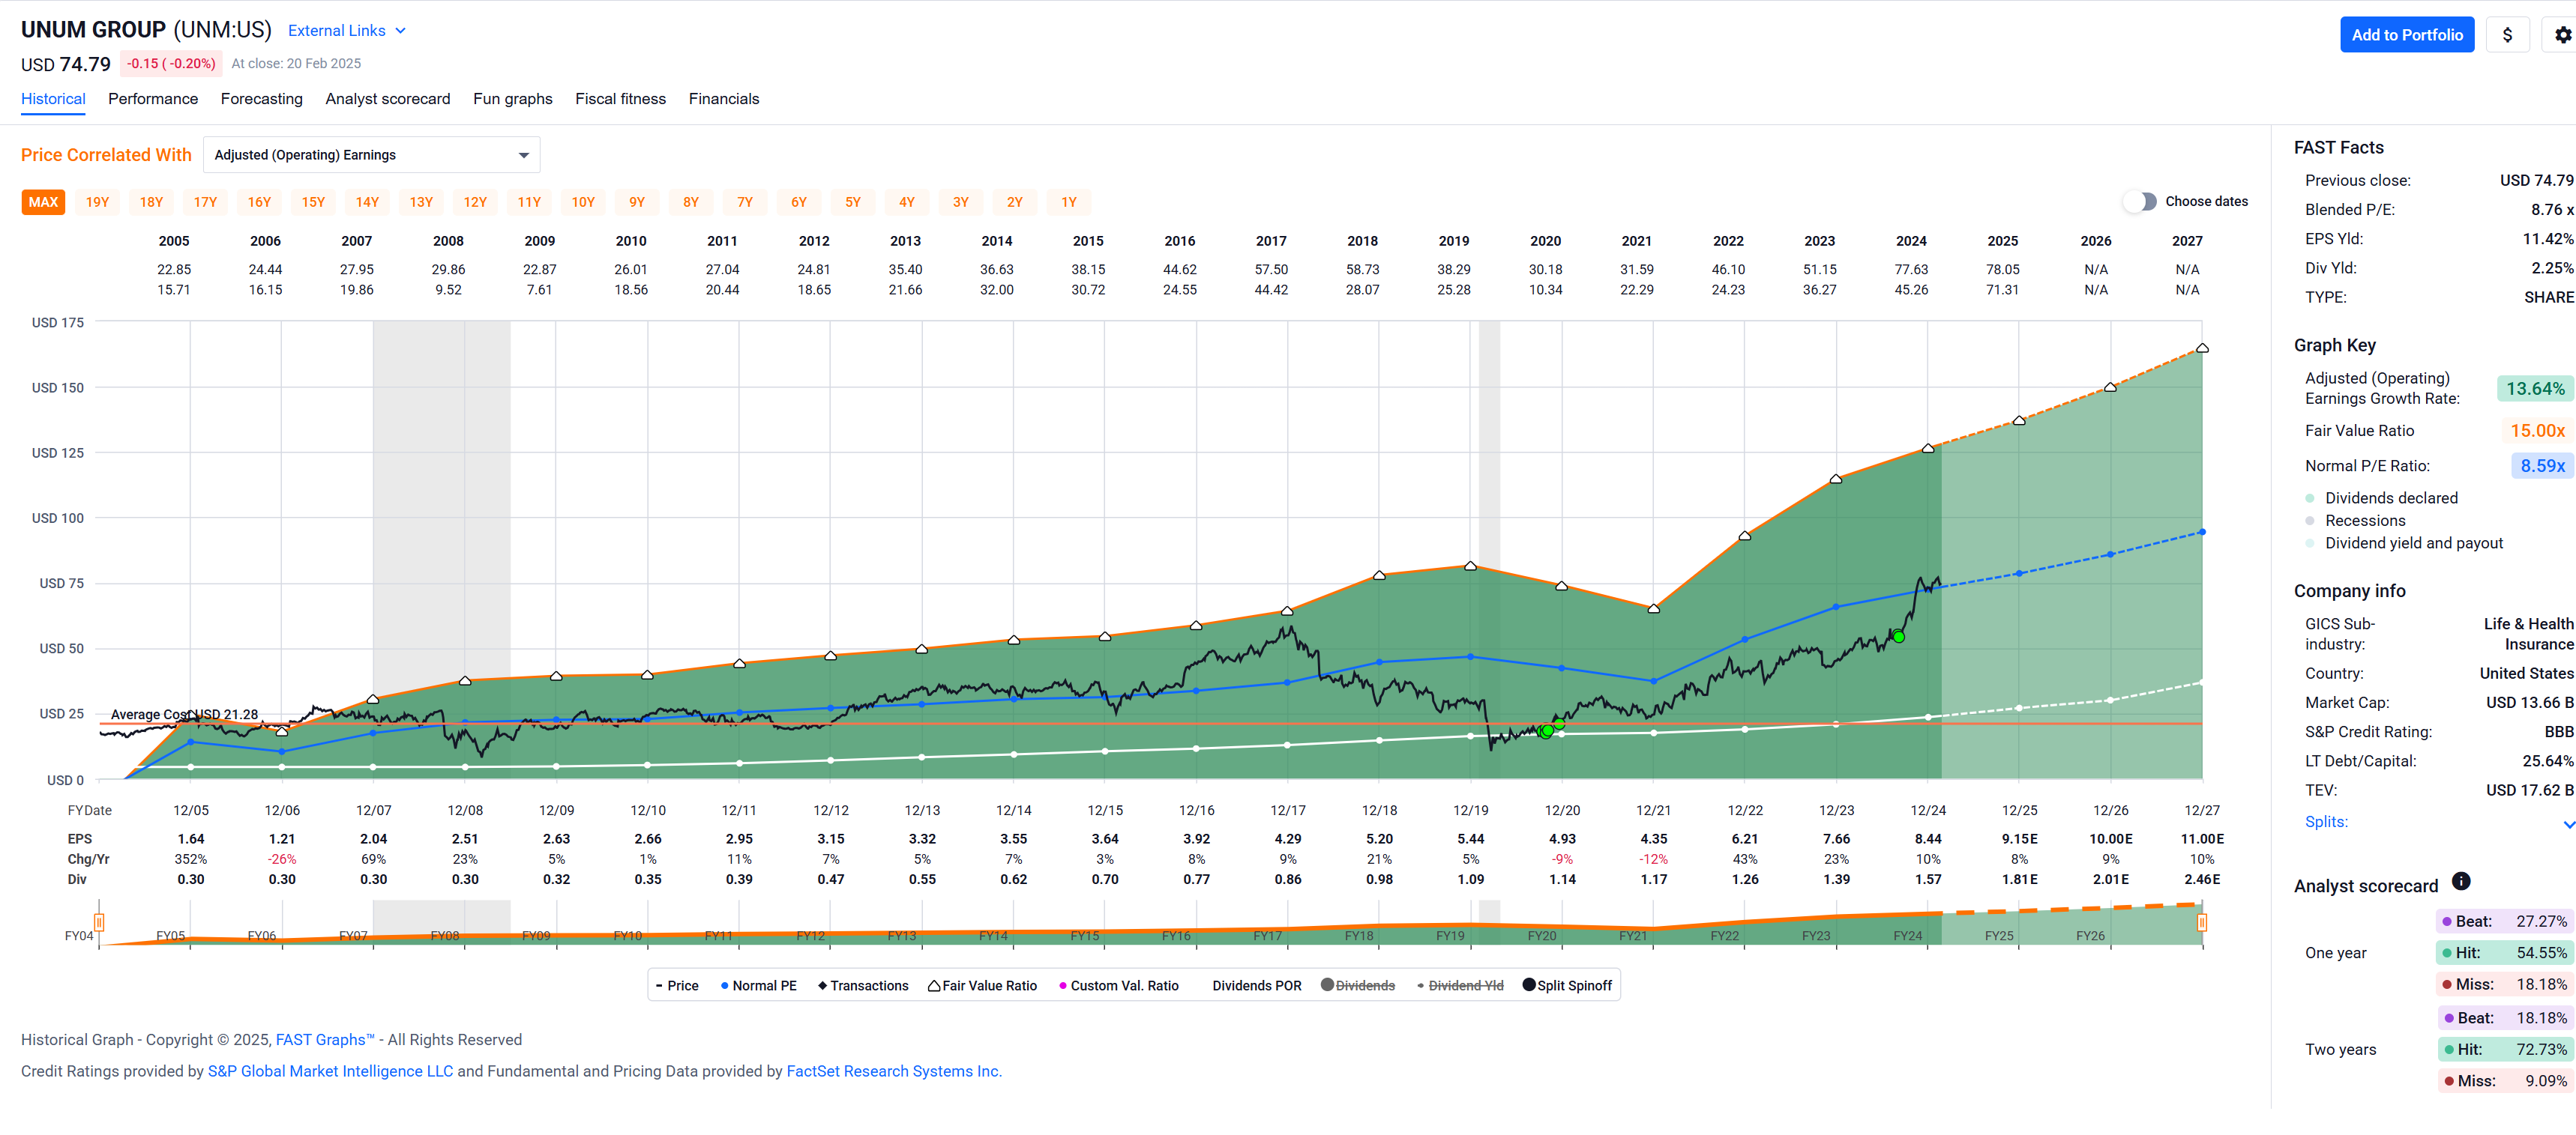The image size is (2576, 1135).
Task: Open Adjusted (Operating) Earnings dropdown
Action: pyautogui.click(x=371, y=155)
